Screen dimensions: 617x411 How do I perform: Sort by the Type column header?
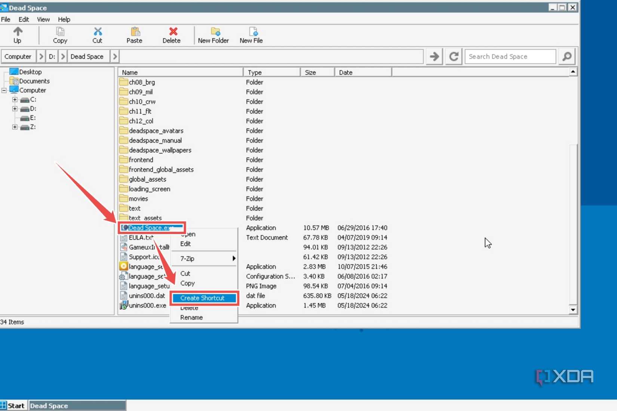coord(272,72)
